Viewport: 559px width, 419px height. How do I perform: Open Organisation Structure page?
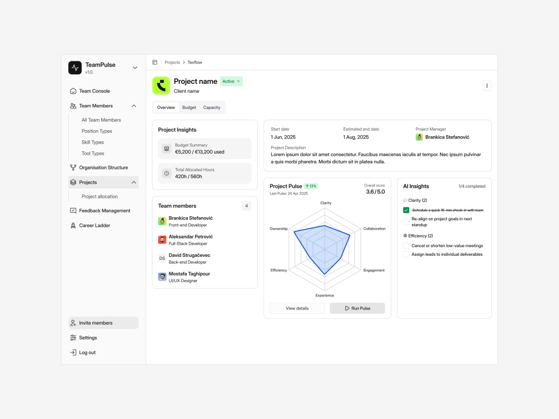pos(103,168)
